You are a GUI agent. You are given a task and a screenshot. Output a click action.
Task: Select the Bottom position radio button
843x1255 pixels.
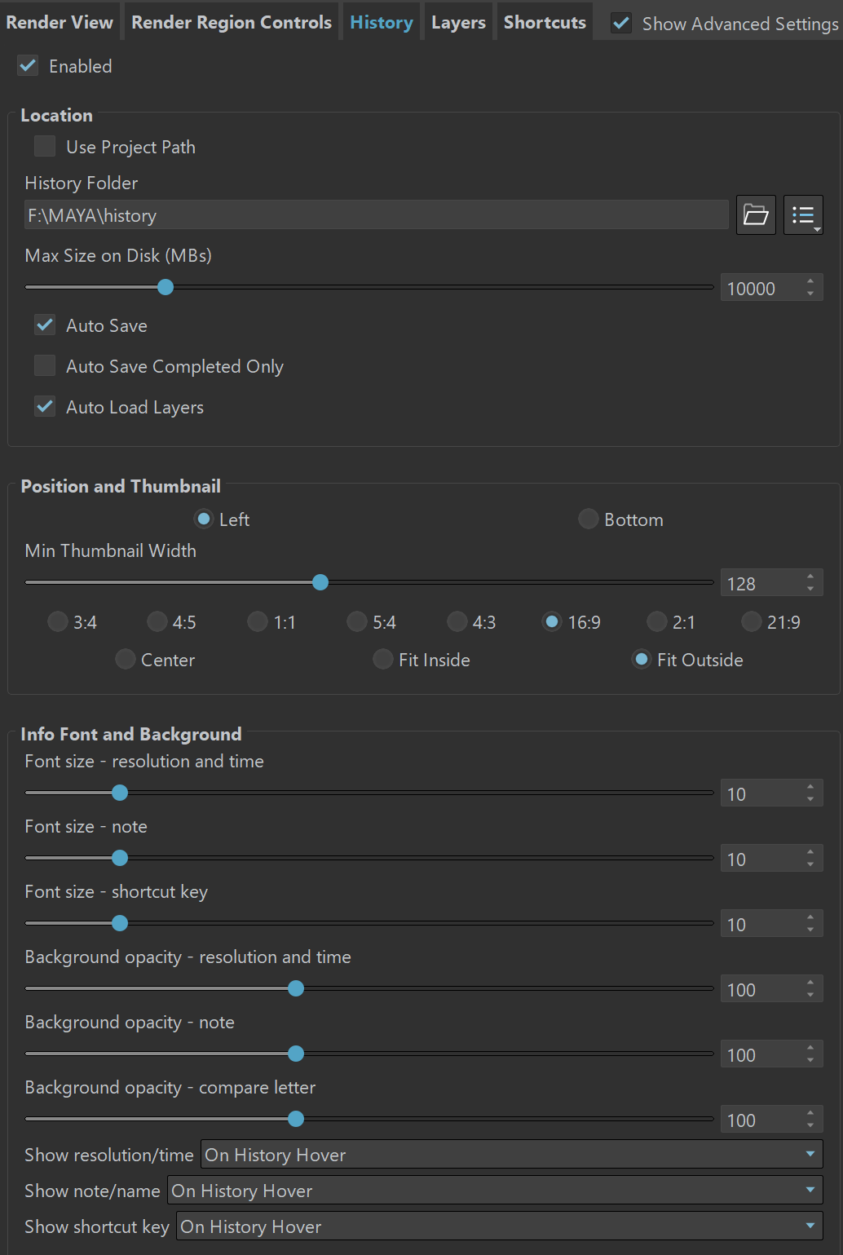click(x=589, y=519)
